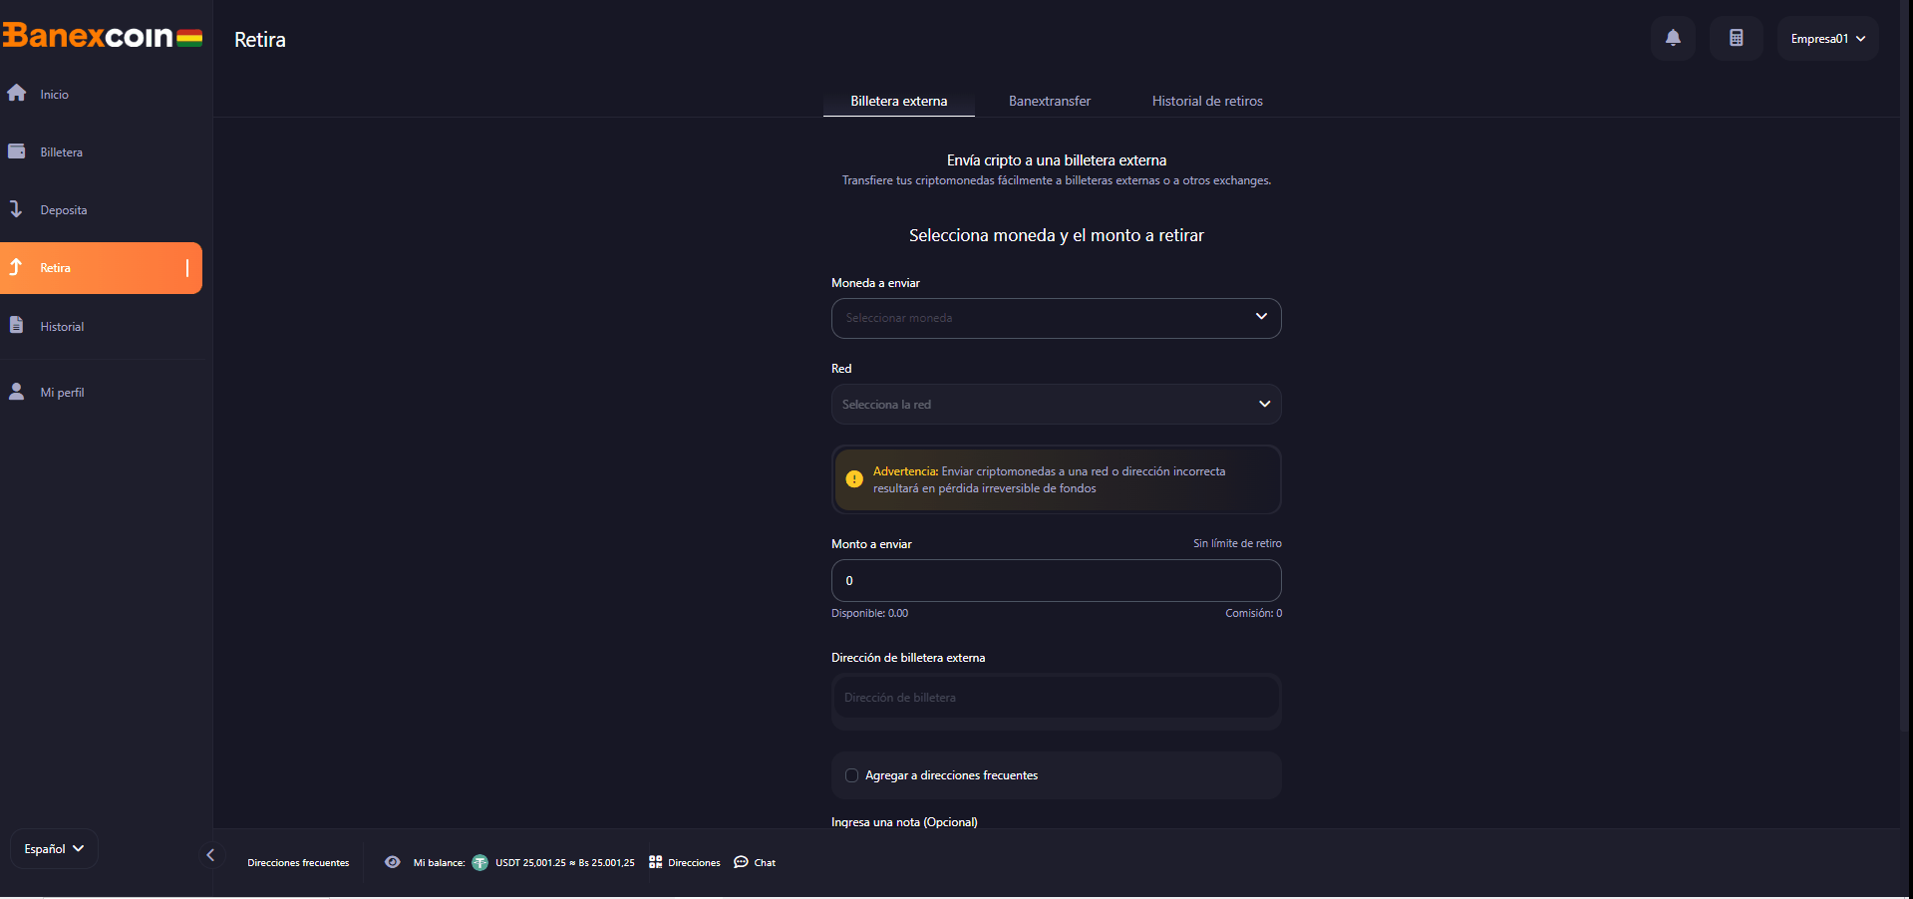Open Chat from the bottom bar
Screen dimensions: 1913x899
(765, 863)
